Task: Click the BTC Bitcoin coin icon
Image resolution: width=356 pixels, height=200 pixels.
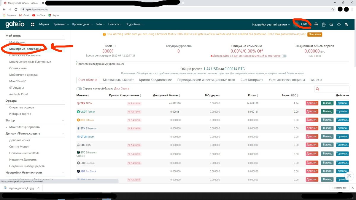Action: pyautogui.click(x=78, y=120)
